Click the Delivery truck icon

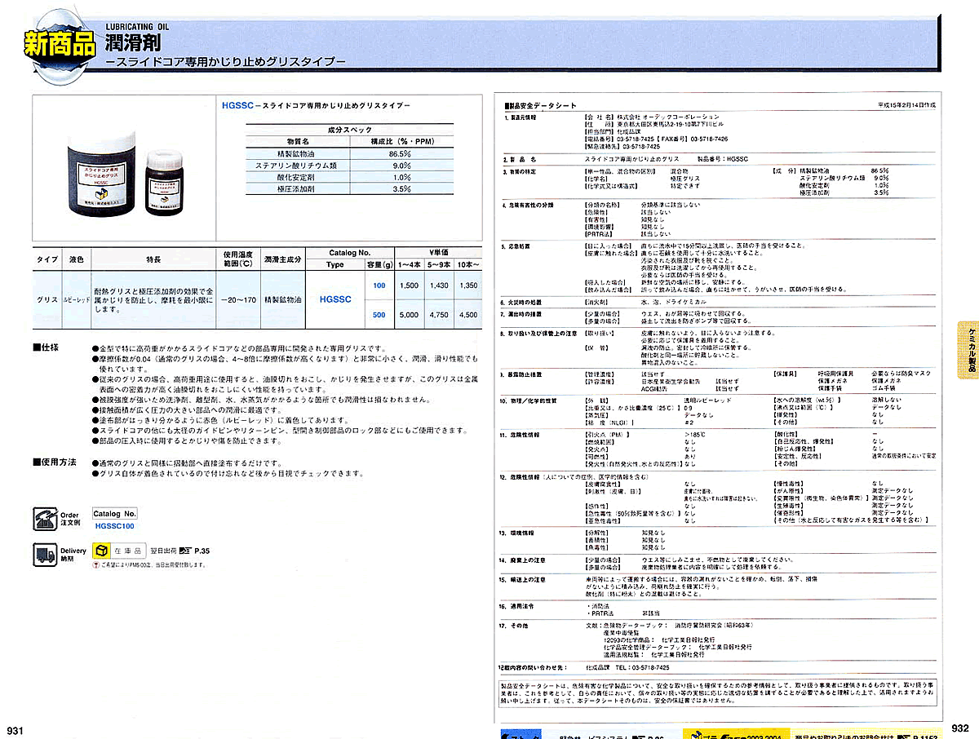pos(45,554)
